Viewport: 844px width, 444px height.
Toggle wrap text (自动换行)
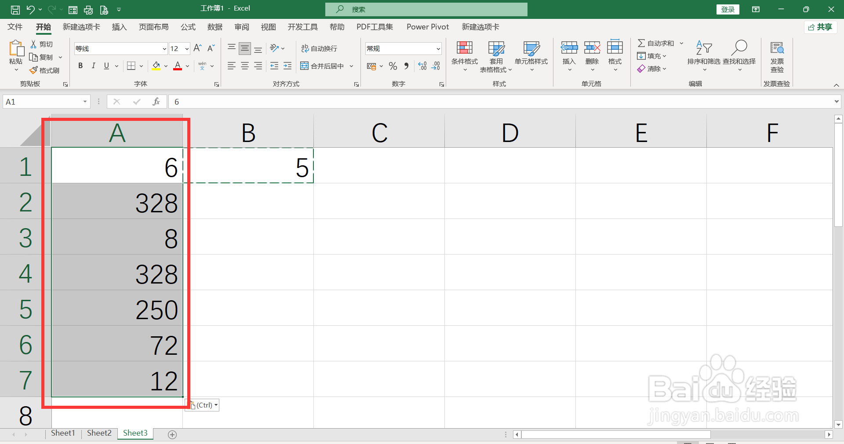(320, 48)
